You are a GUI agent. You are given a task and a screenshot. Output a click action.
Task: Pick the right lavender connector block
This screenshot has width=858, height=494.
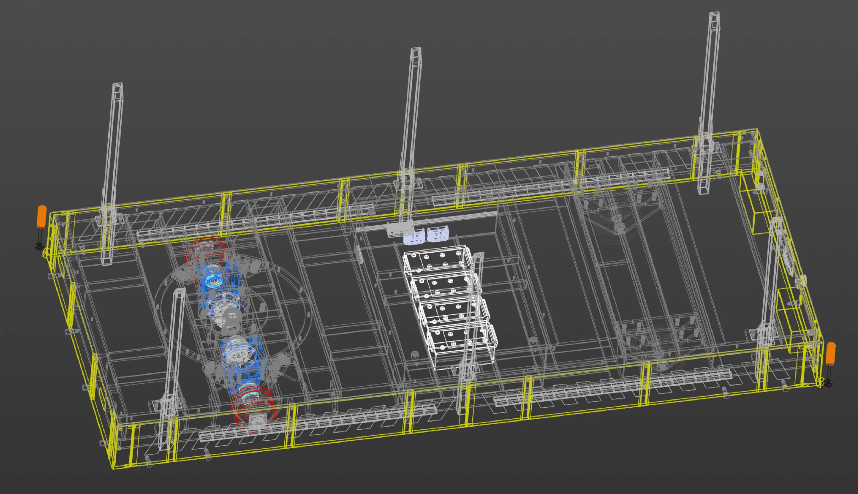point(438,234)
